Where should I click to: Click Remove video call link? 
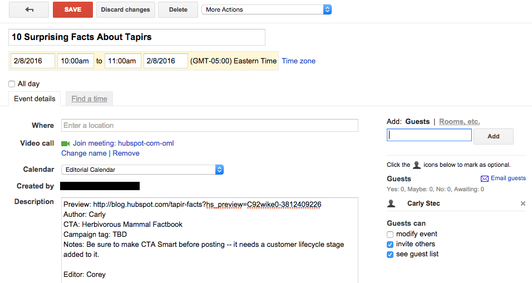(x=126, y=153)
